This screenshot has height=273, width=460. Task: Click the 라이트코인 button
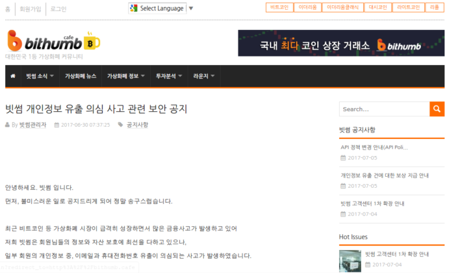pos(409,7)
